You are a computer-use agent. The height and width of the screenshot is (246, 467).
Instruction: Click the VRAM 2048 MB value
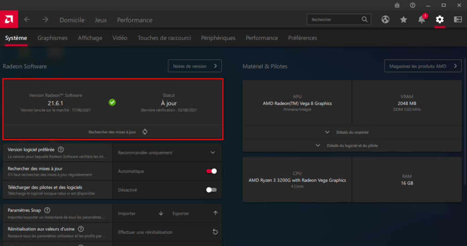(x=407, y=103)
